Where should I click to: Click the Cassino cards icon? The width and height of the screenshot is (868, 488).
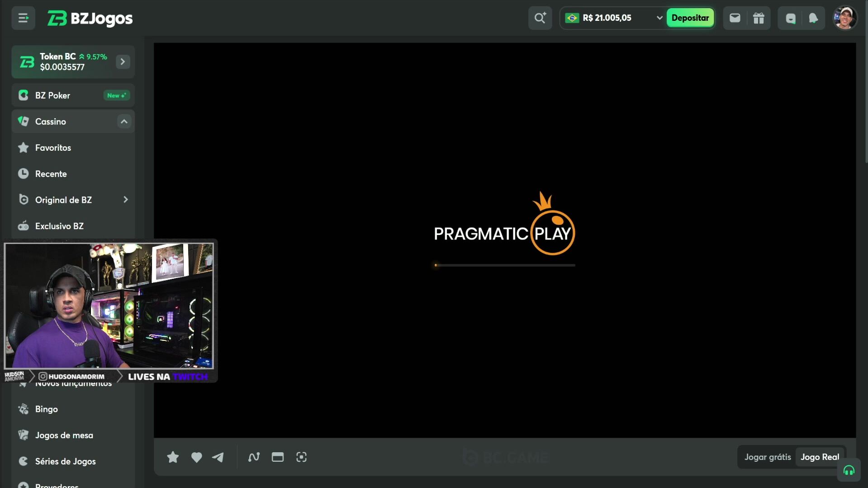pos(24,121)
